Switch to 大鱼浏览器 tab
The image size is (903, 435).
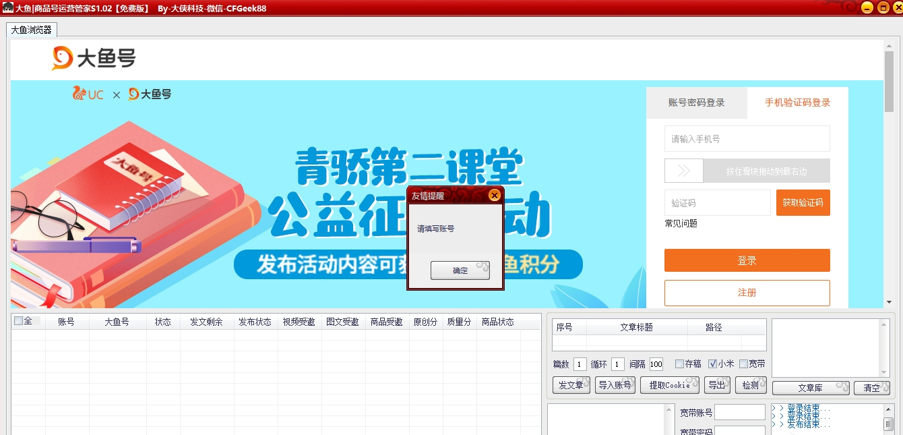32,30
